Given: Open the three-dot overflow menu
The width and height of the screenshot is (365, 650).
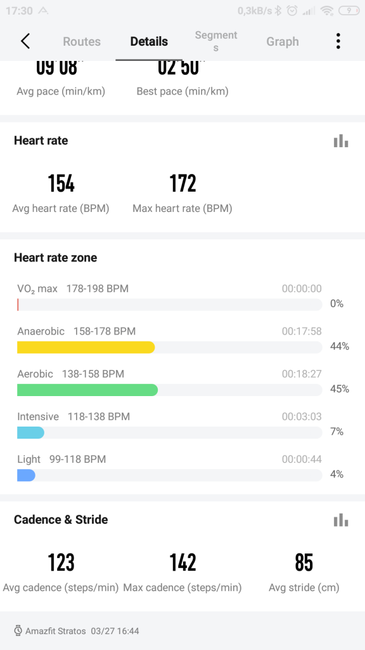Looking at the screenshot, I should (338, 41).
